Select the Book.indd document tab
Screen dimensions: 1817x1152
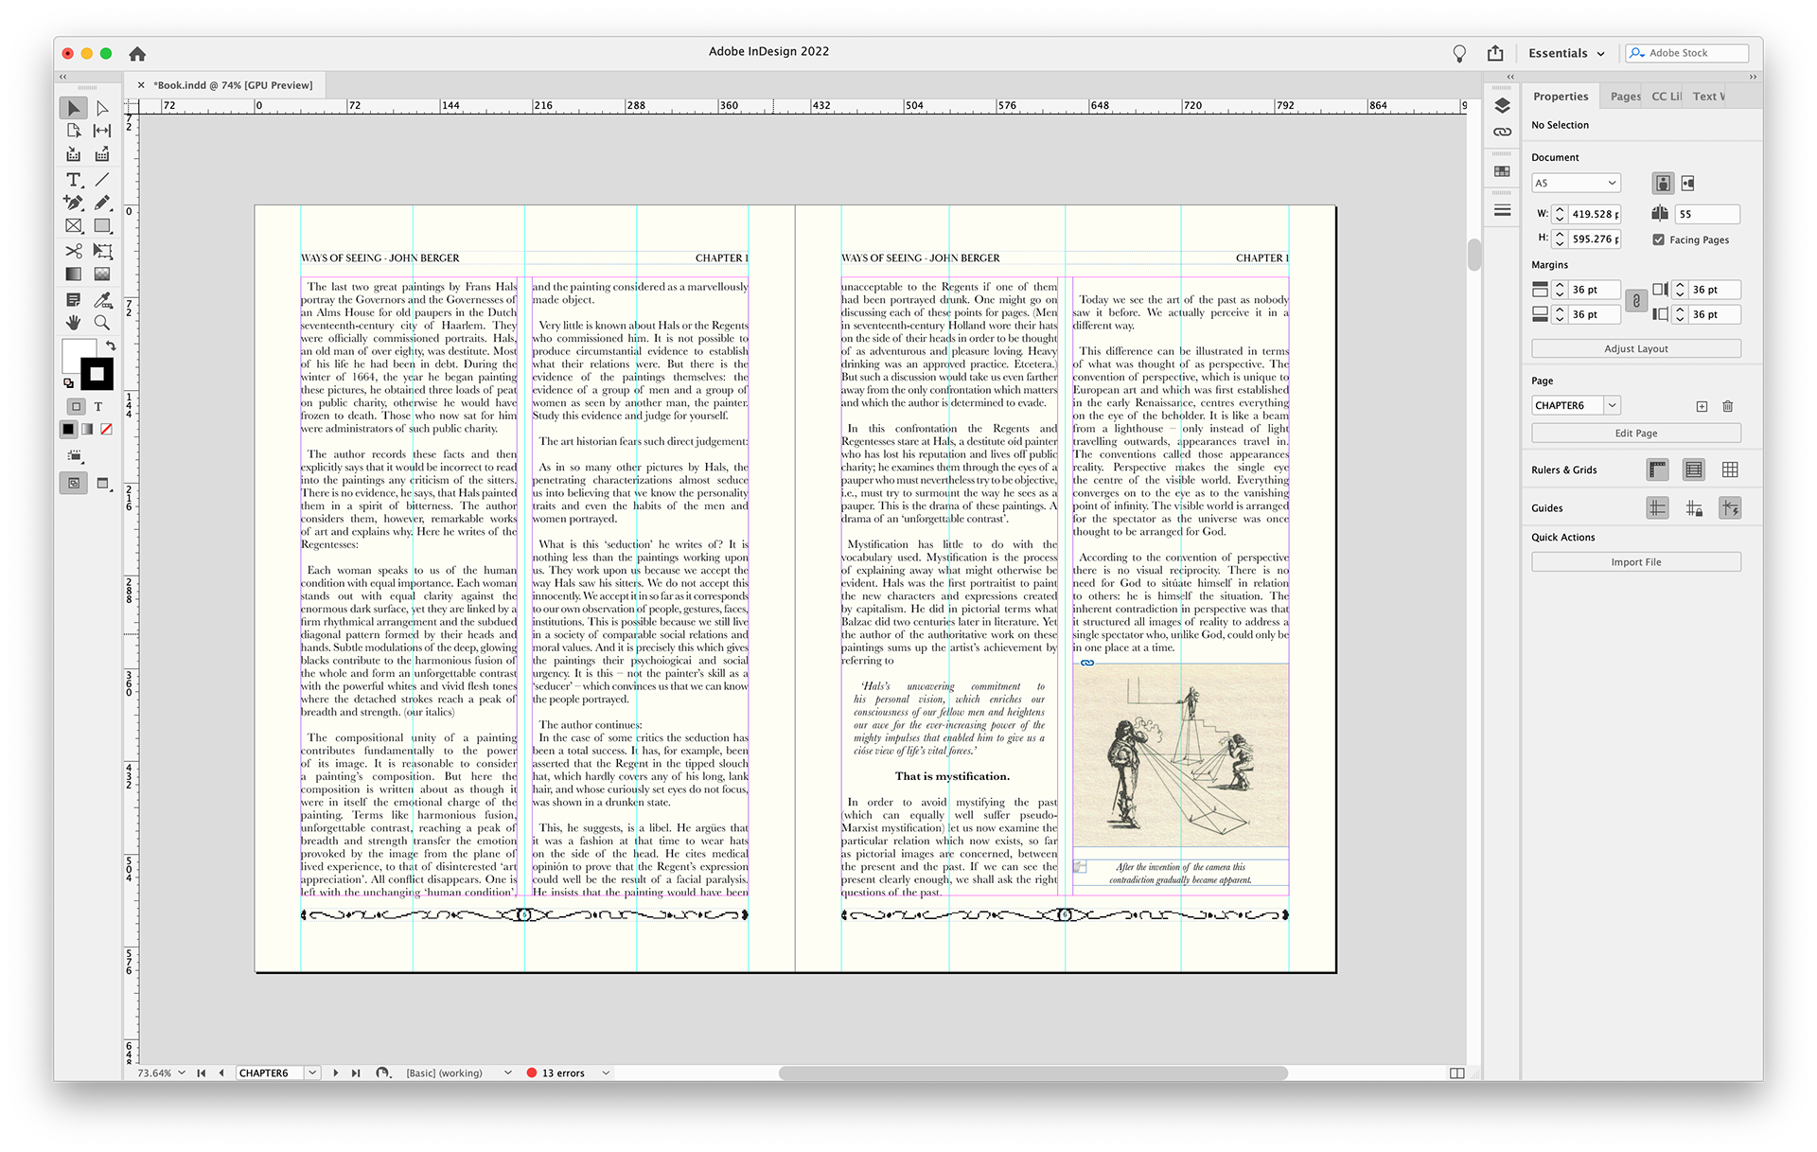coord(233,85)
